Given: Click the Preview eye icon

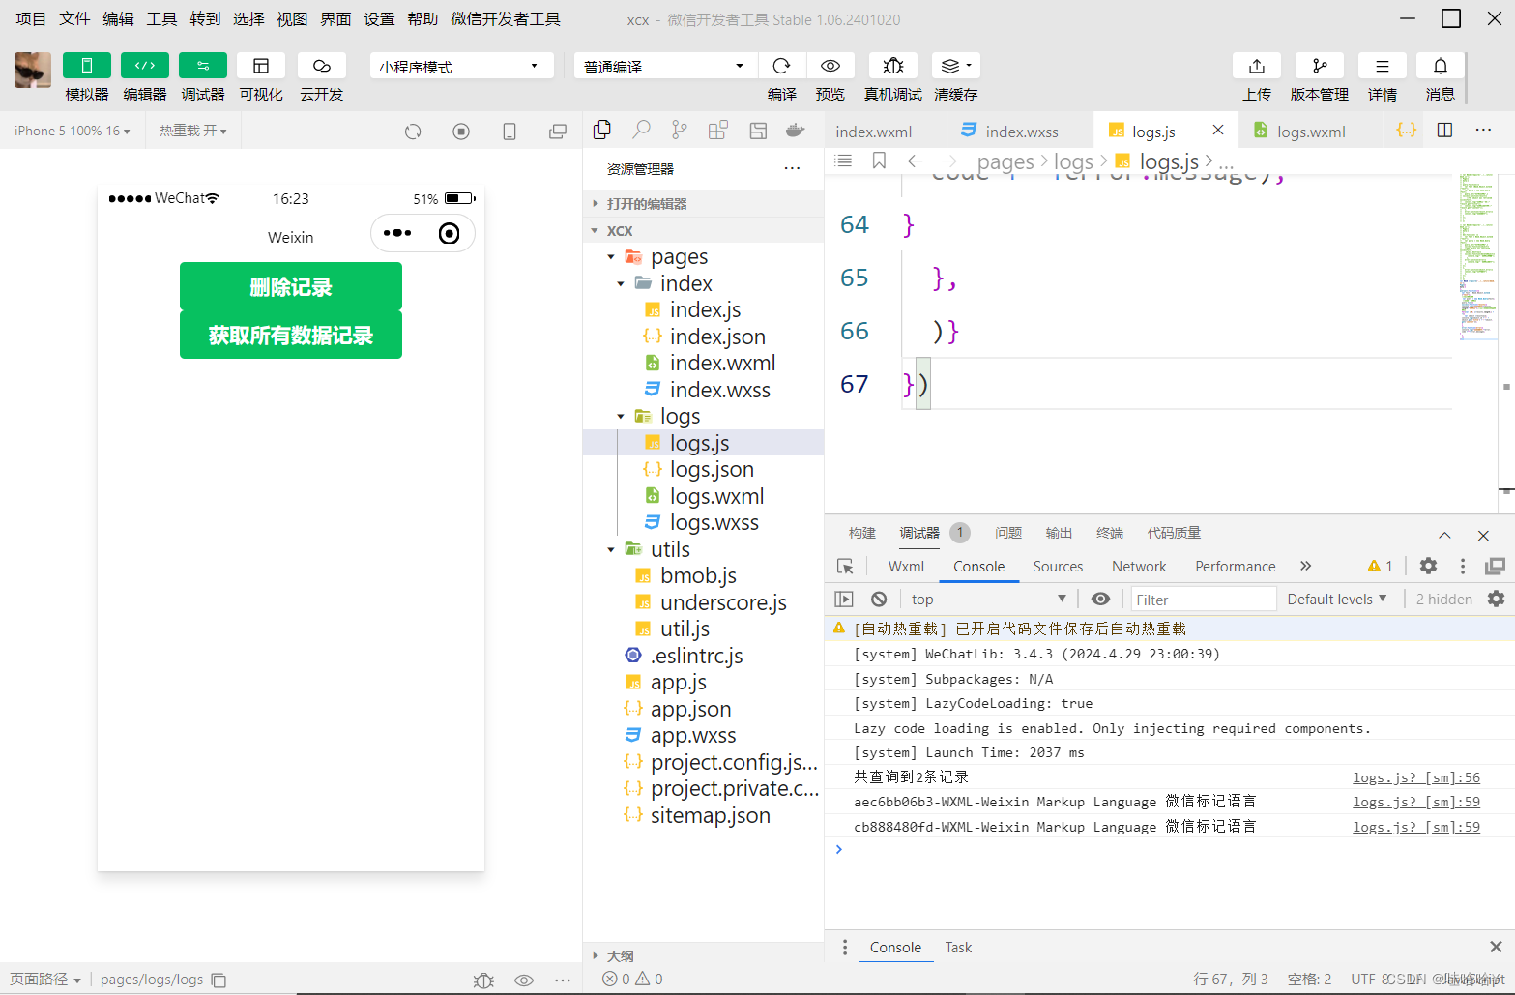Looking at the screenshot, I should pyautogui.click(x=830, y=66).
